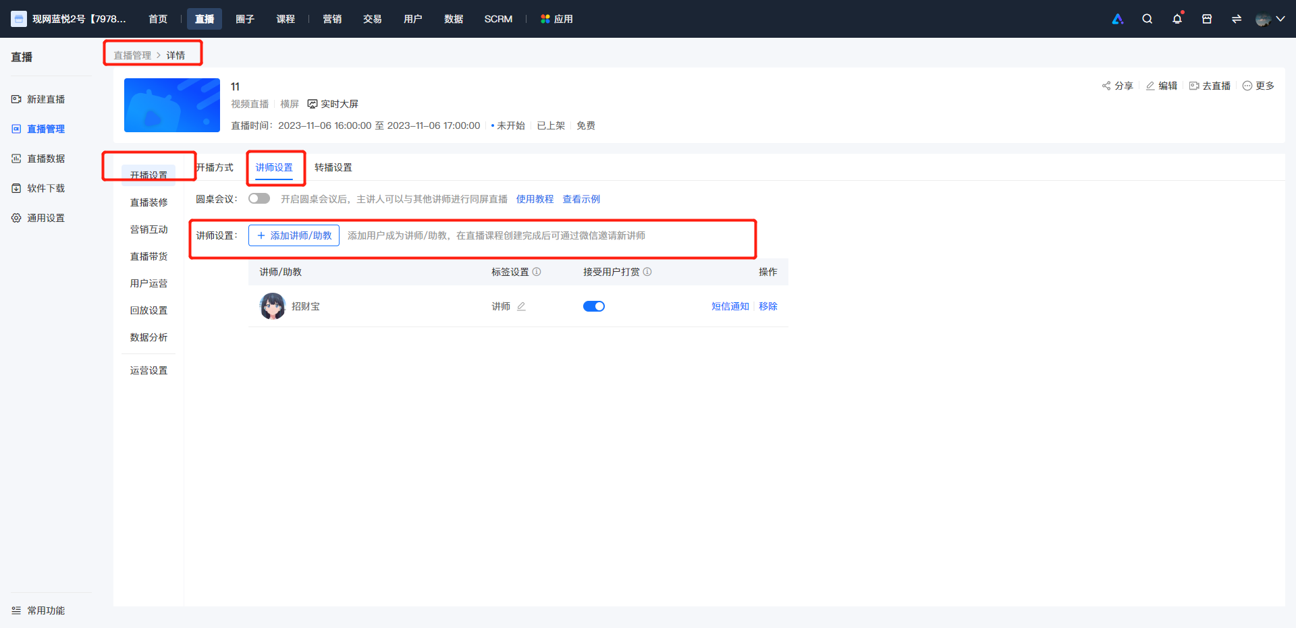
Task: Open SCRM in top navigation
Action: point(498,19)
